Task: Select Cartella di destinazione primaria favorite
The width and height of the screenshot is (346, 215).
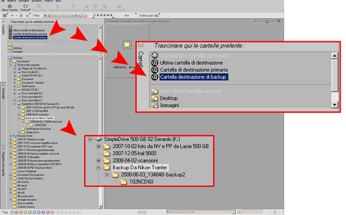Action: [x=30, y=34]
